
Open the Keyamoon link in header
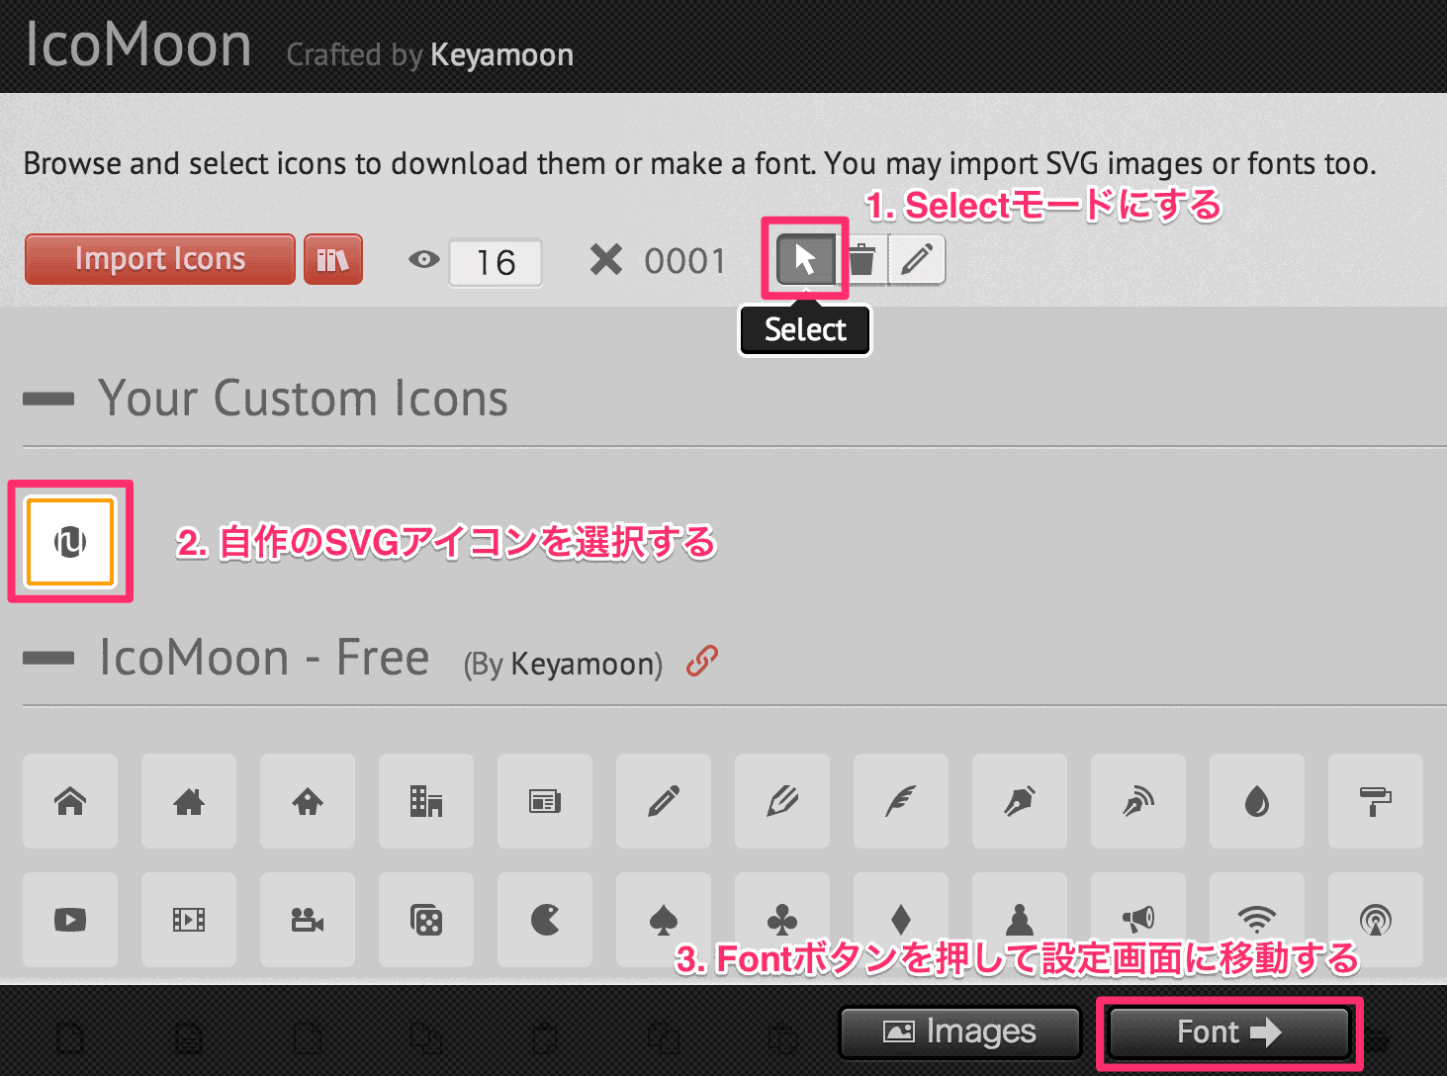click(501, 55)
